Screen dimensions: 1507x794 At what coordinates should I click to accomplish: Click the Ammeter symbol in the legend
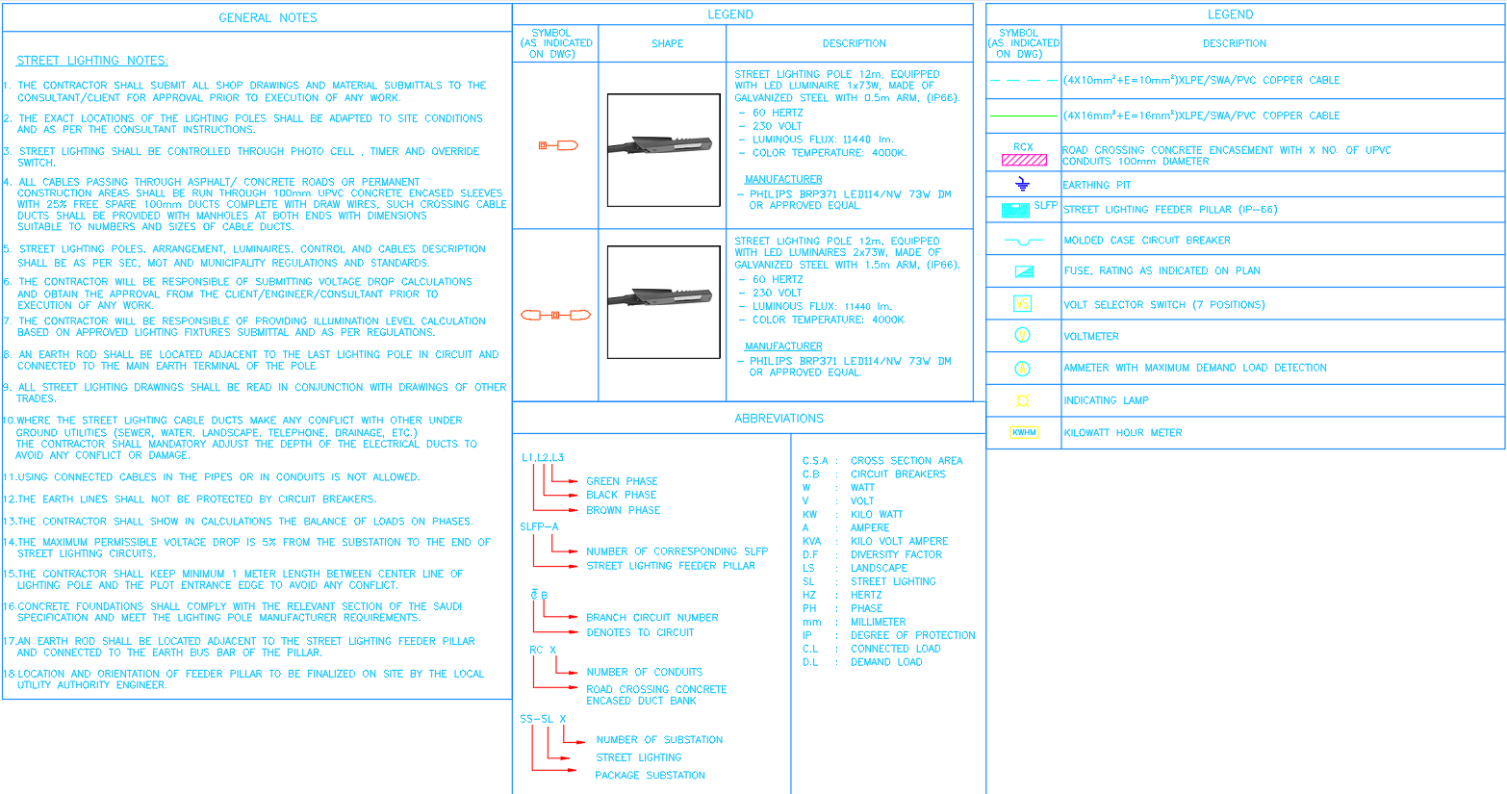click(1023, 367)
